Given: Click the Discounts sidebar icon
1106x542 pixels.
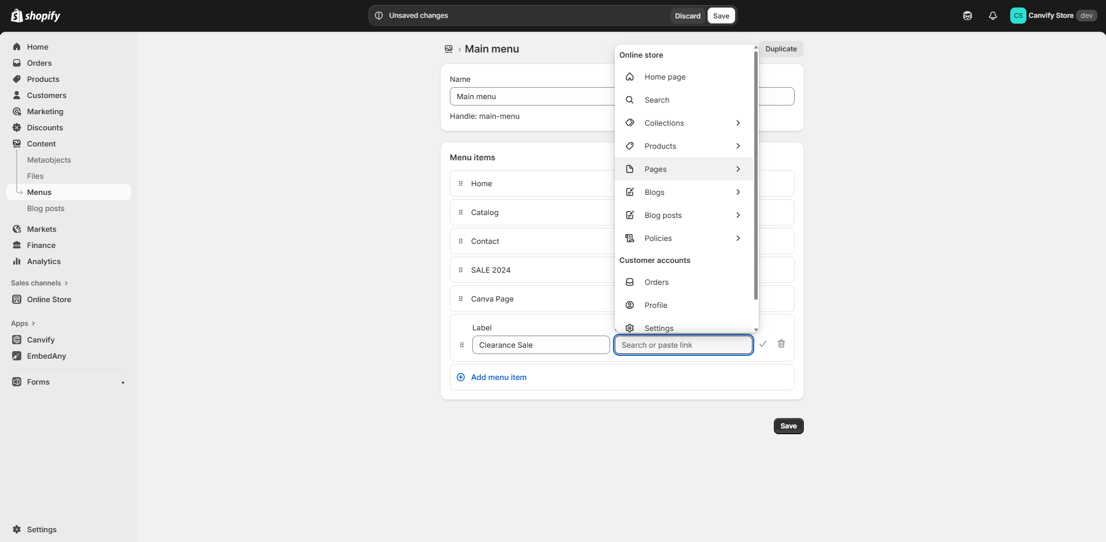Looking at the screenshot, I should tap(17, 127).
